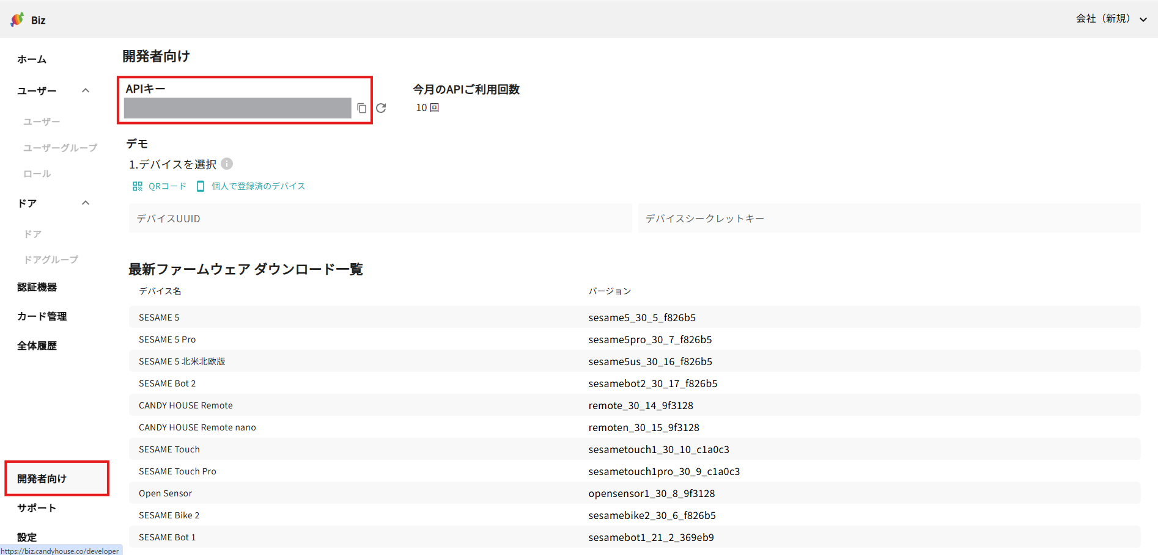Click version sesame5us_30_16_f826b5
The height and width of the screenshot is (555, 1158).
point(650,361)
